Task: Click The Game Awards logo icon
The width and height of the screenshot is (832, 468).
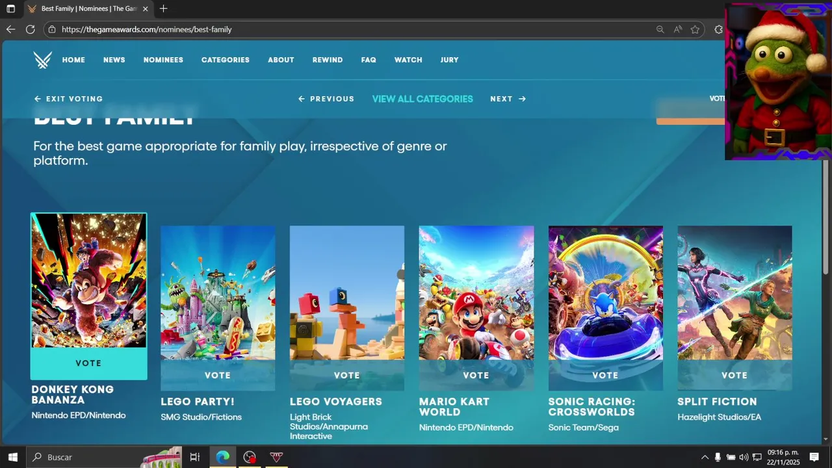Action: coord(43,60)
